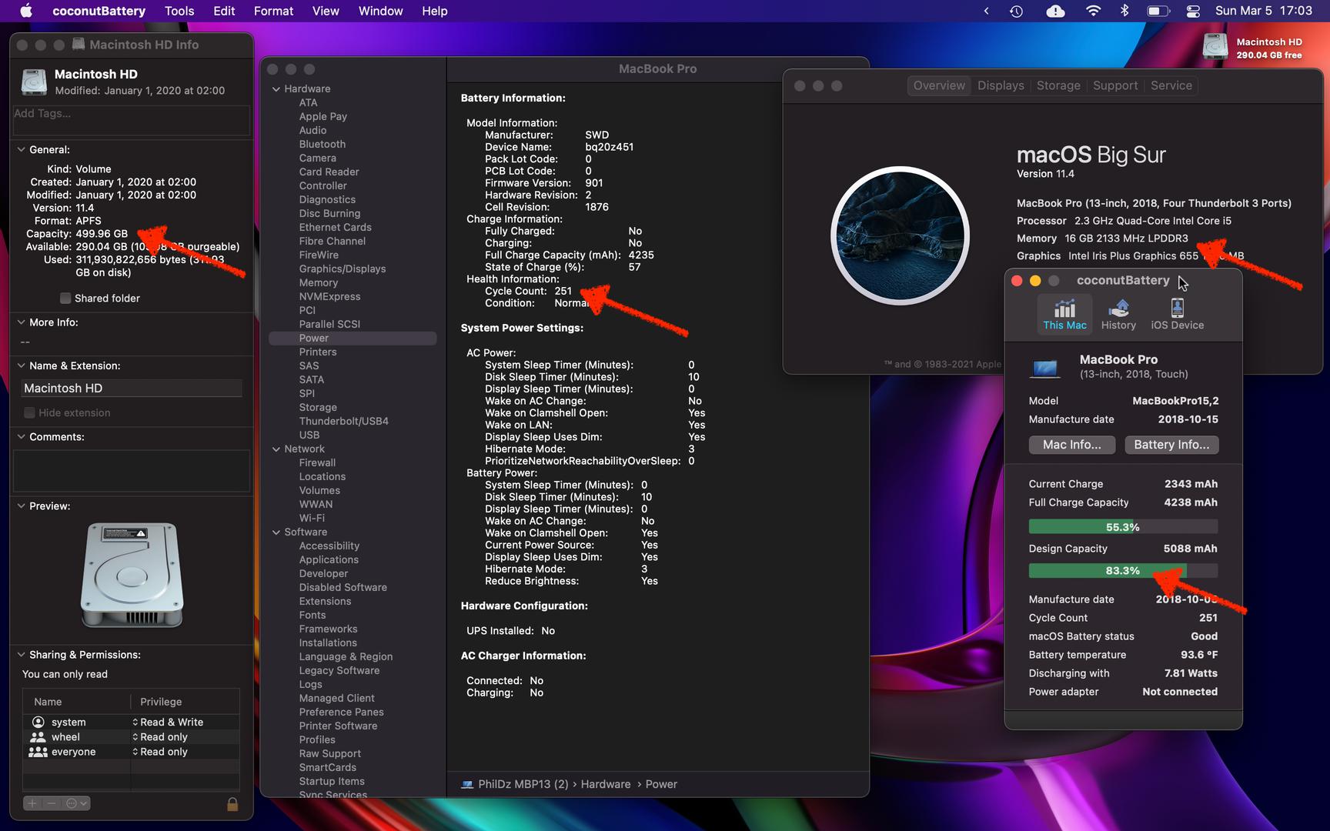This screenshot has height=831, width=1330.
Task: Select Applications under Software
Action: [x=329, y=560]
